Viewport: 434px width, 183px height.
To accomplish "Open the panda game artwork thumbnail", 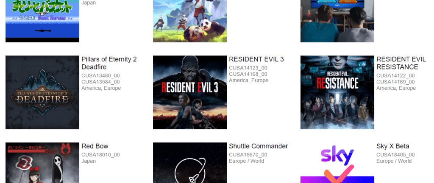I will coord(190,21).
